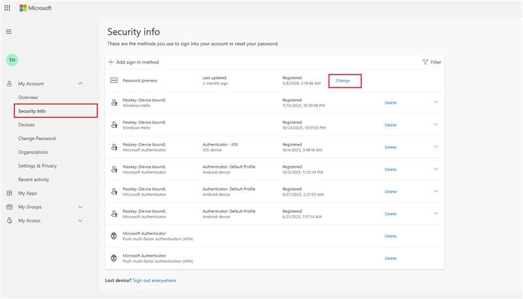Click passkey icon registered 10/24/2025
The image size is (523, 299).
(x=114, y=125)
